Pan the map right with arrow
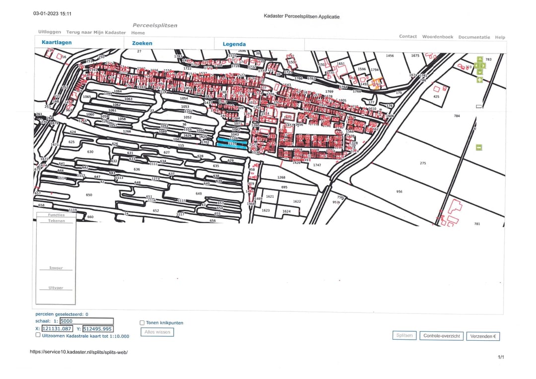 (484, 66)
